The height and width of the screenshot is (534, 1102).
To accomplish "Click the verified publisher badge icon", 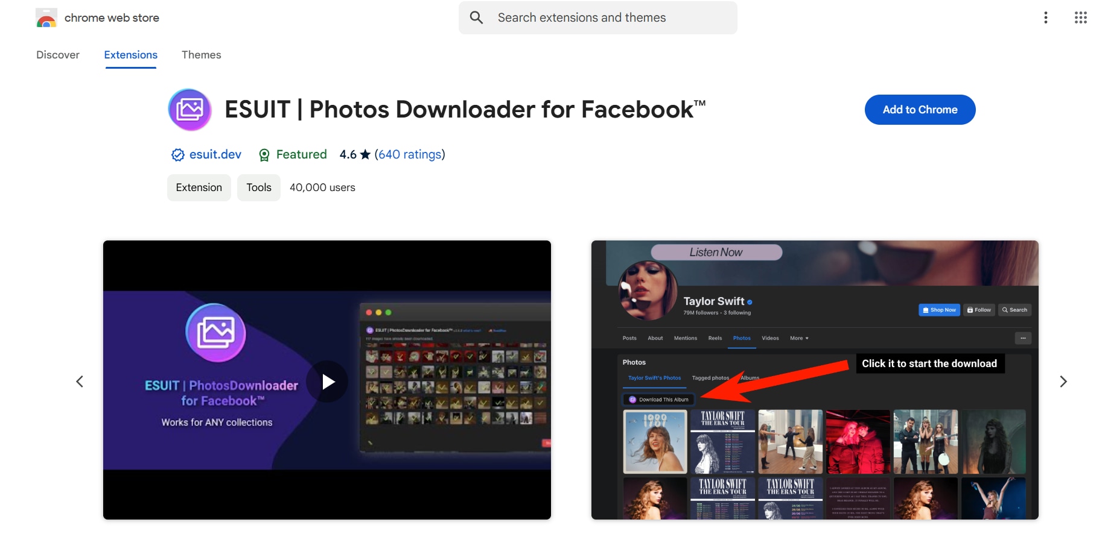I will [177, 155].
